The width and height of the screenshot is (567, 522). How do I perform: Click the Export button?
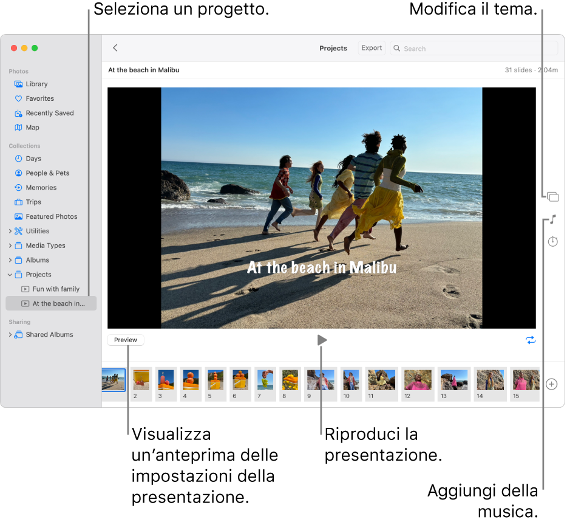(371, 48)
